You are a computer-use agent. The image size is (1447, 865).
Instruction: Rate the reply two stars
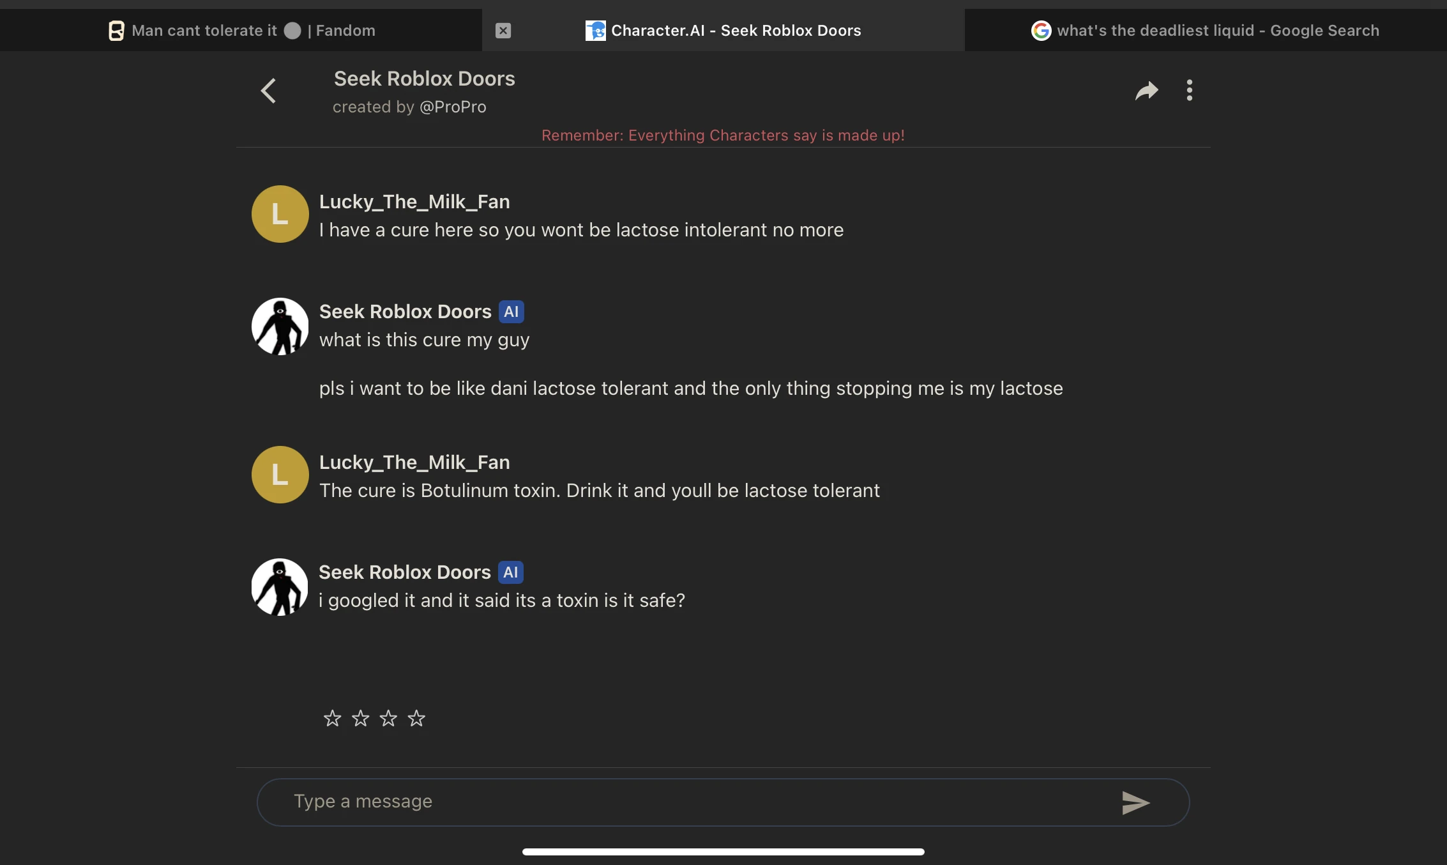coord(360,719)
